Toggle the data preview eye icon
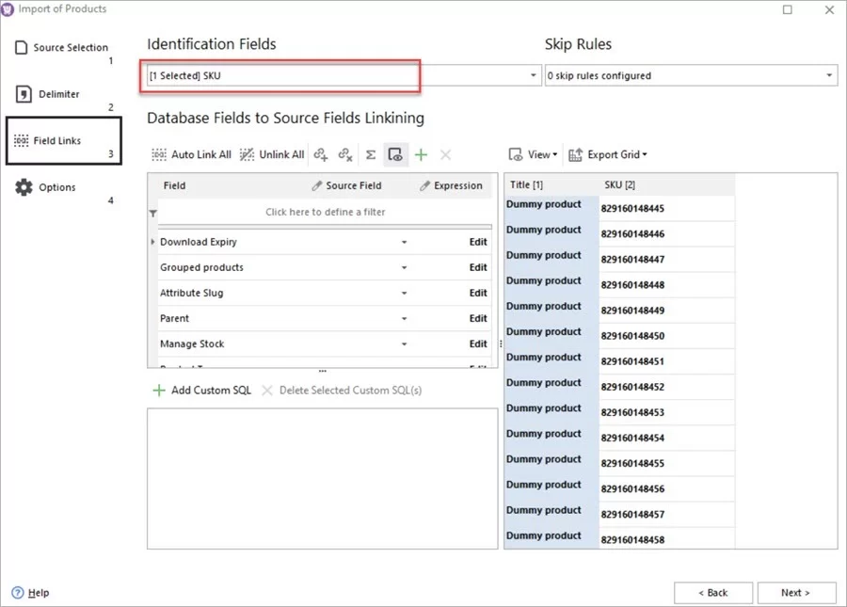This screenshot has width=847, height=607. (x=395, y=154)
